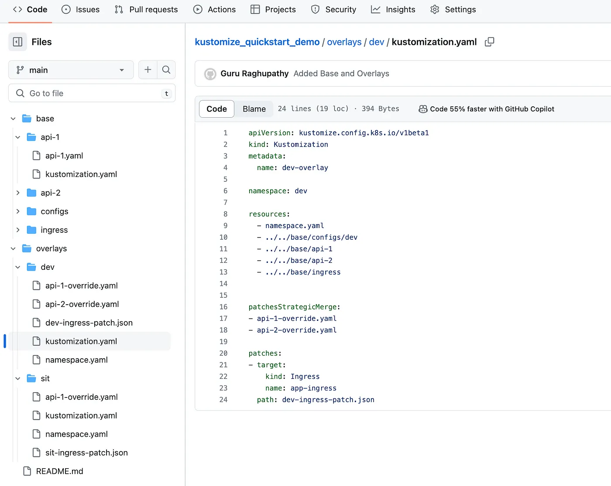Focus the Go to file field
The height and width of the screenshot is (486, 611).
click(92, 93)
